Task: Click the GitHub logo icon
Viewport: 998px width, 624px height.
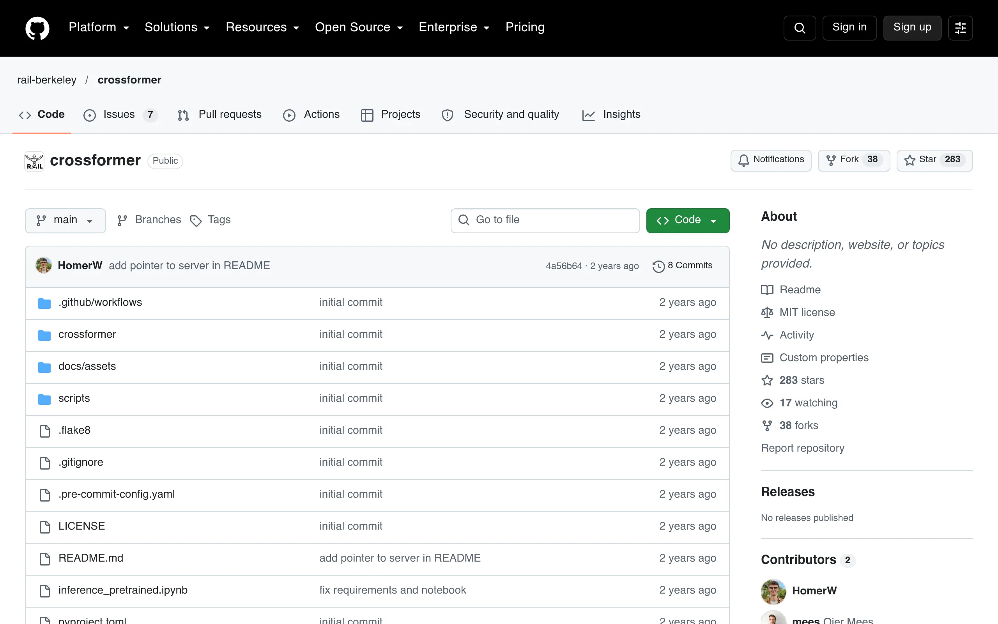Action: coord(37,28)
